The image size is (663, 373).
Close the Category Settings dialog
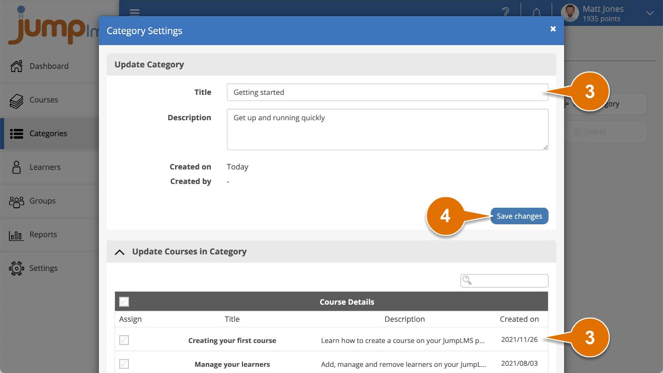pos(553,29)
